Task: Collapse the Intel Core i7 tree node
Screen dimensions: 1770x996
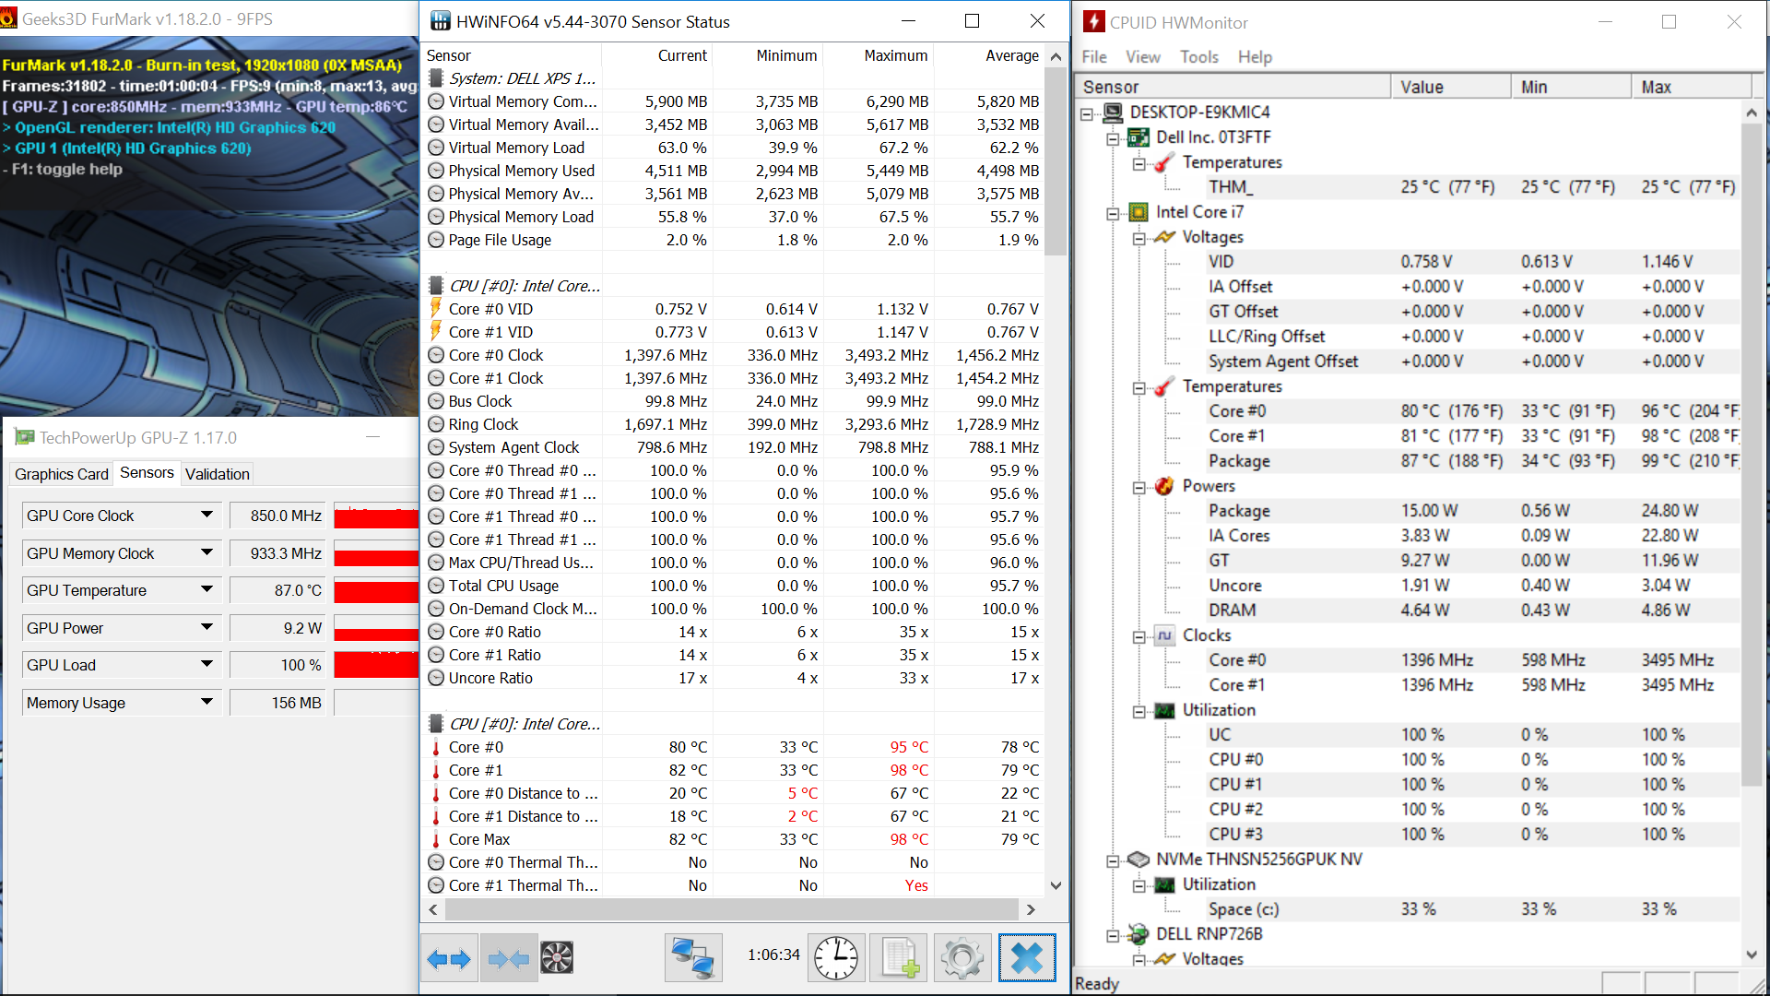Action: (x=1113, y=213)
